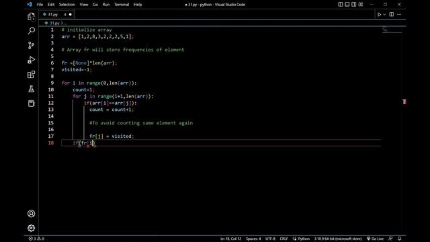The width and height of the screenshot is (430, 242).
Task: Open the Manage gear menu
Action: tap(32, 228)
